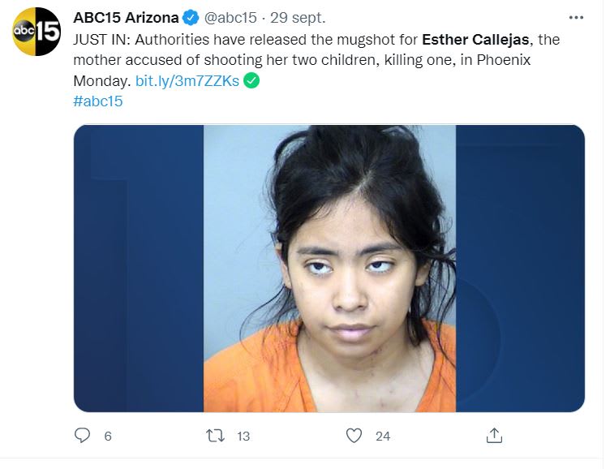Open the bit.ly/3m7ZZKs link
This screenshot has height=469, width=610.
click(x=187, y=80)
